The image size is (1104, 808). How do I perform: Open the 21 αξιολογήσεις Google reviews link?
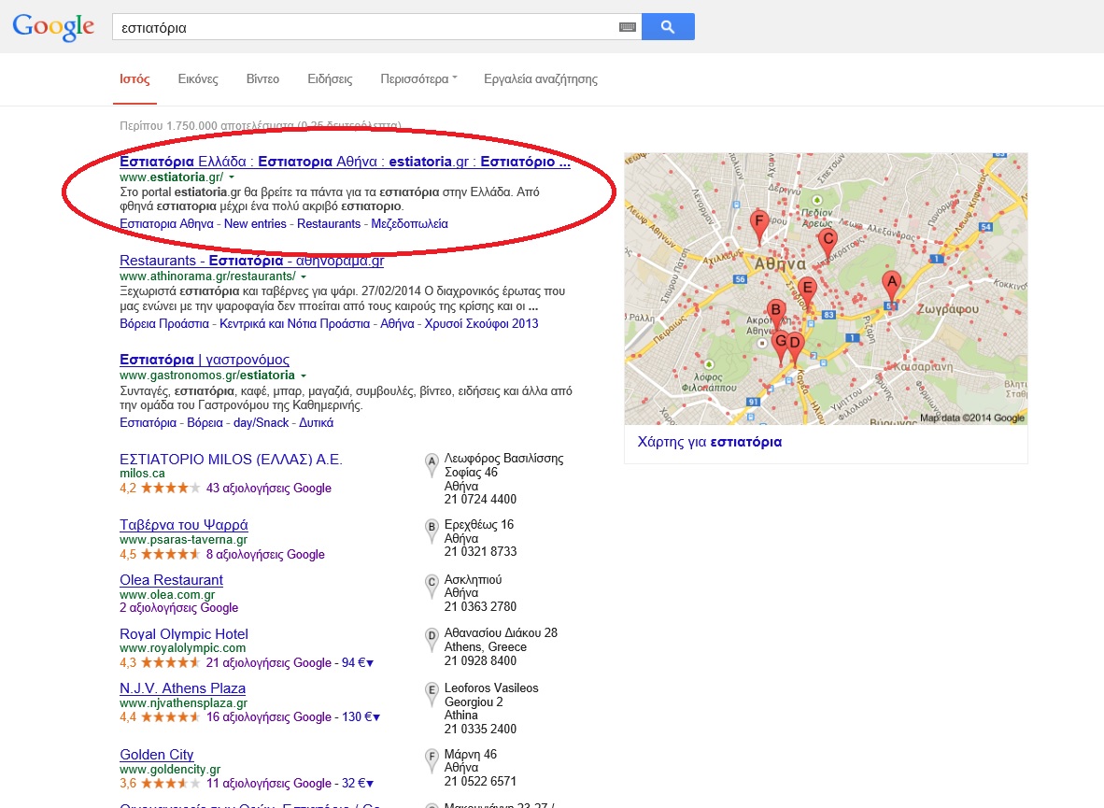(268, 662)
